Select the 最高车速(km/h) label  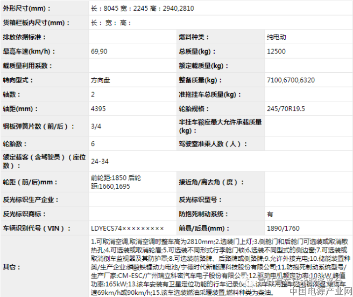tap(29, 51)
